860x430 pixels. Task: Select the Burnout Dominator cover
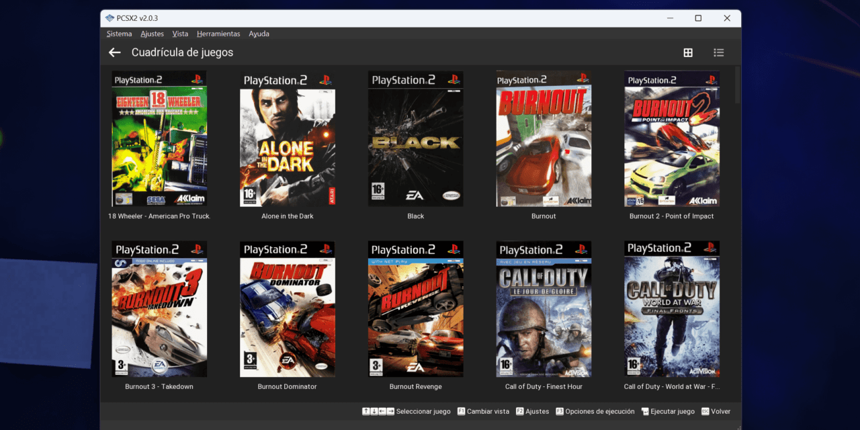(x=288, y=309)
